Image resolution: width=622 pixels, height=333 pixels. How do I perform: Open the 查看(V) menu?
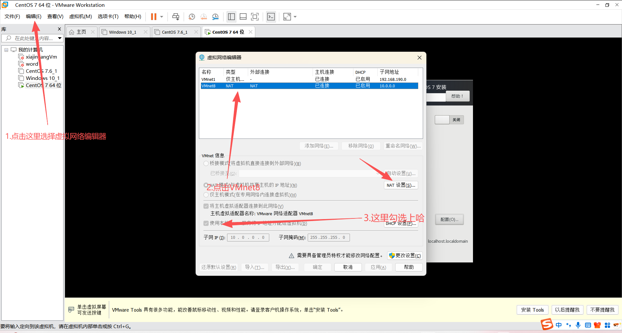point(55,17)
